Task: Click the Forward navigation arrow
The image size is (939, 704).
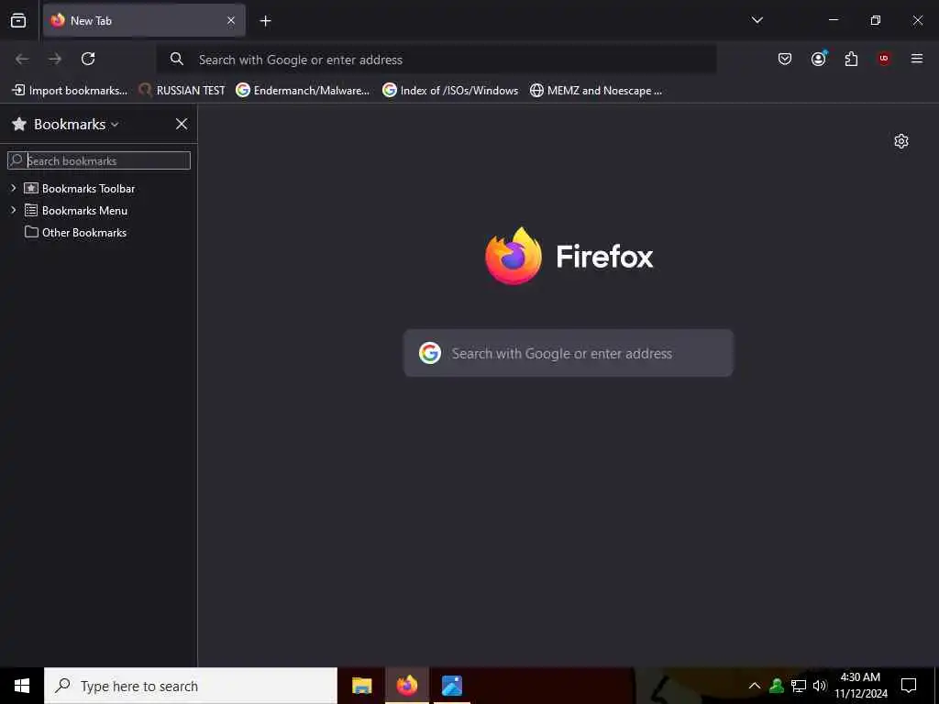Action: tap(55, 59)
